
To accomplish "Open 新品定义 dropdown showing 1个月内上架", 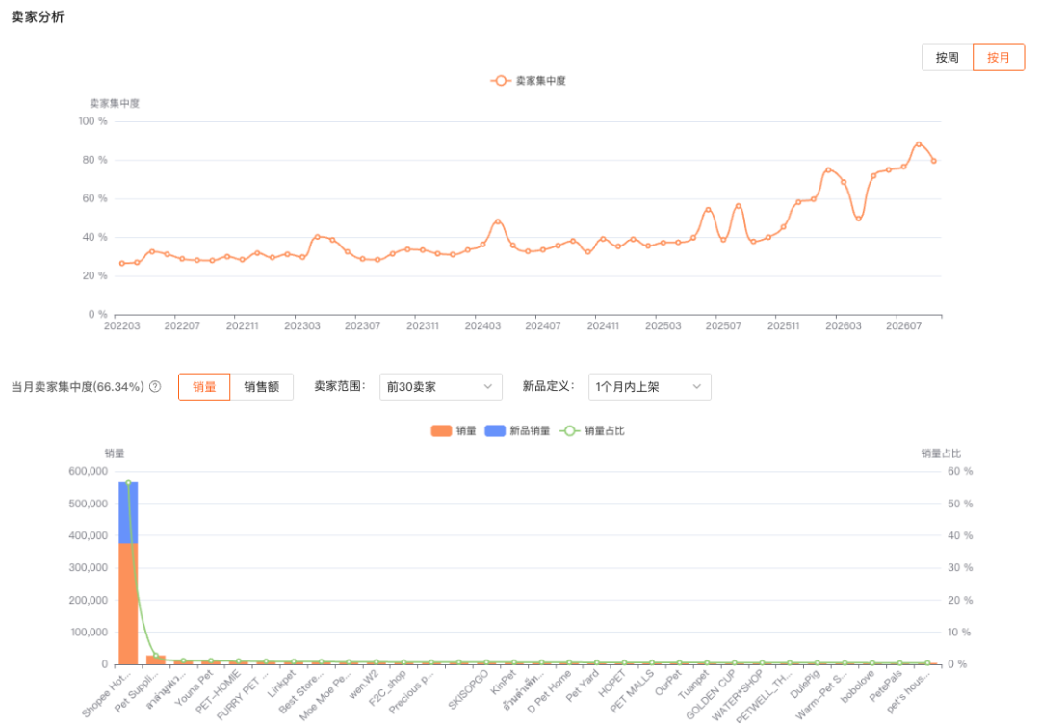I will (x=649, y=387).
